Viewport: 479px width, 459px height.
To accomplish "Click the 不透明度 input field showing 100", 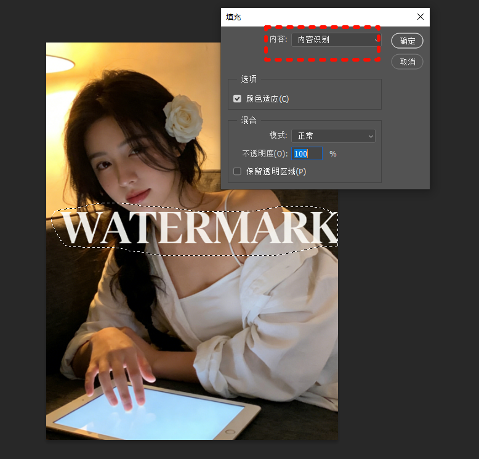I will click(x=307, y=153).
